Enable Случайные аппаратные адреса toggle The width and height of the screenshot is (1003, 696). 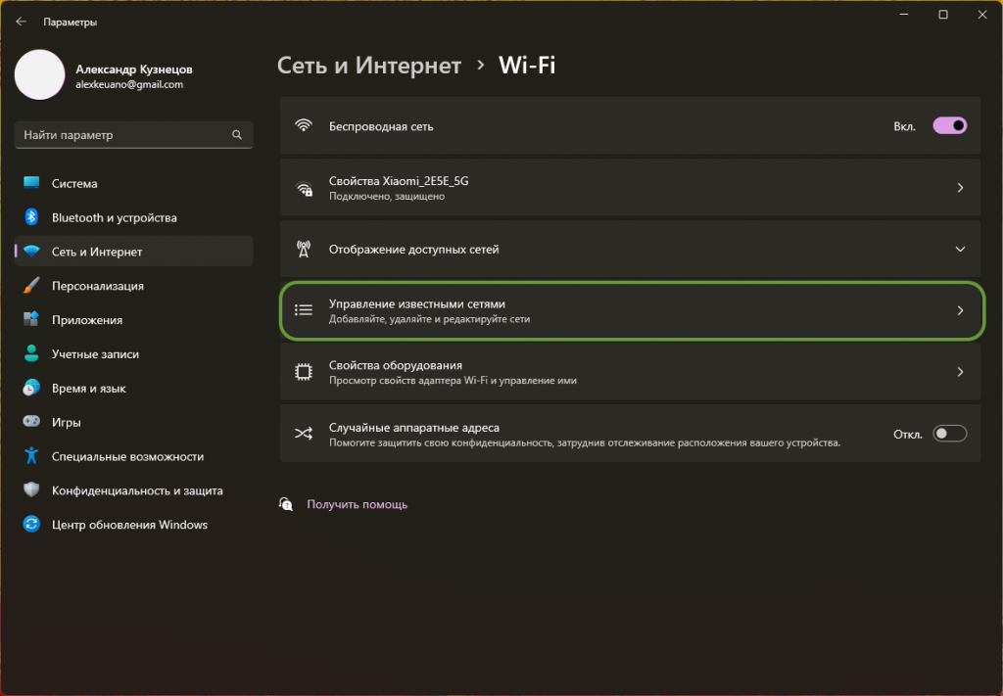(949, 434)
